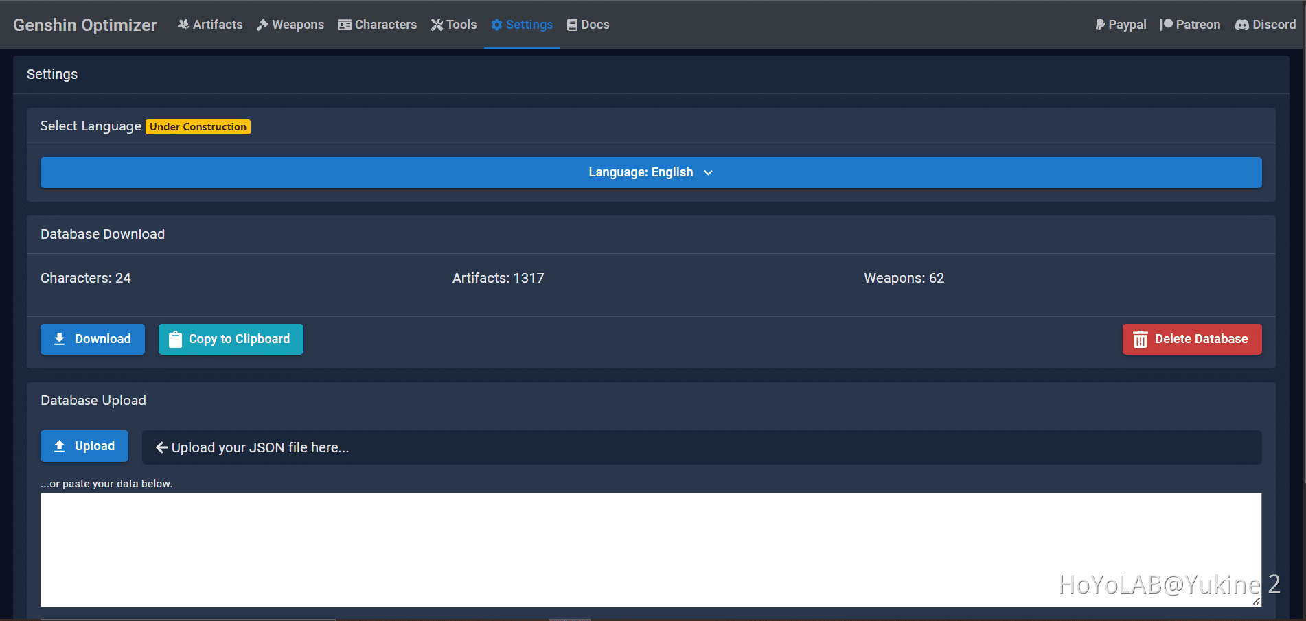
Task: Grab the text area resize handle
Action: click(x=1256, y=601)
